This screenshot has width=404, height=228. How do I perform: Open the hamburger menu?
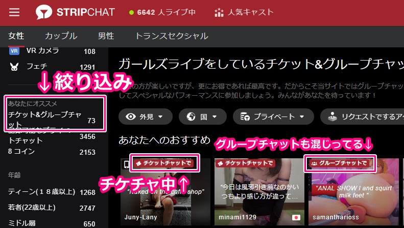click(14, 12)
